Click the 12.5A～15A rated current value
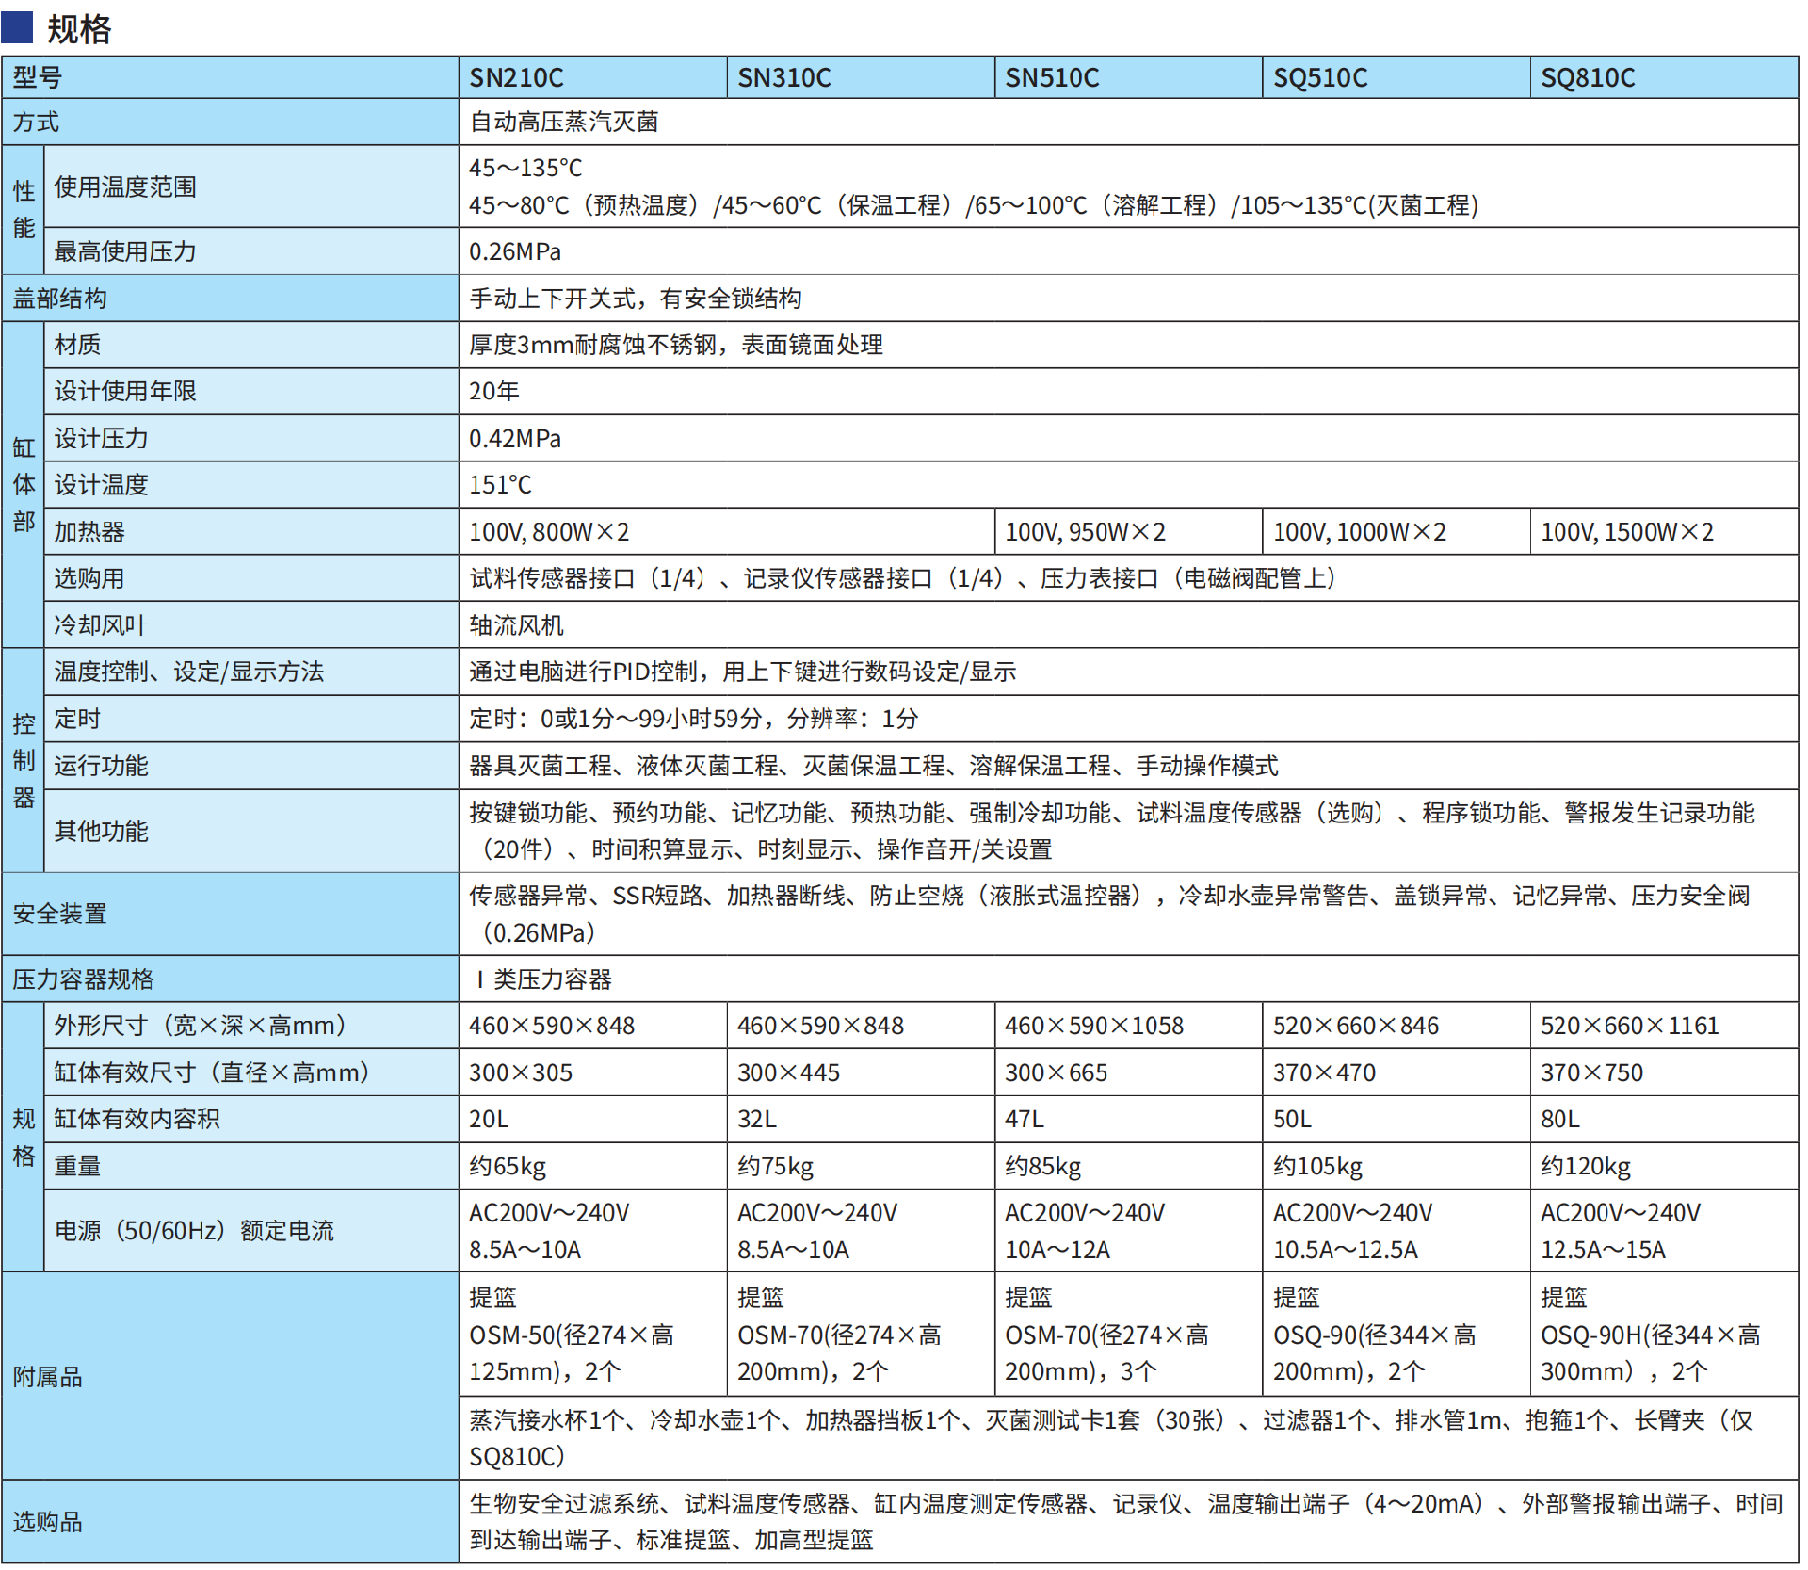1808x1570 pixels. [x=1604, y=1250]
